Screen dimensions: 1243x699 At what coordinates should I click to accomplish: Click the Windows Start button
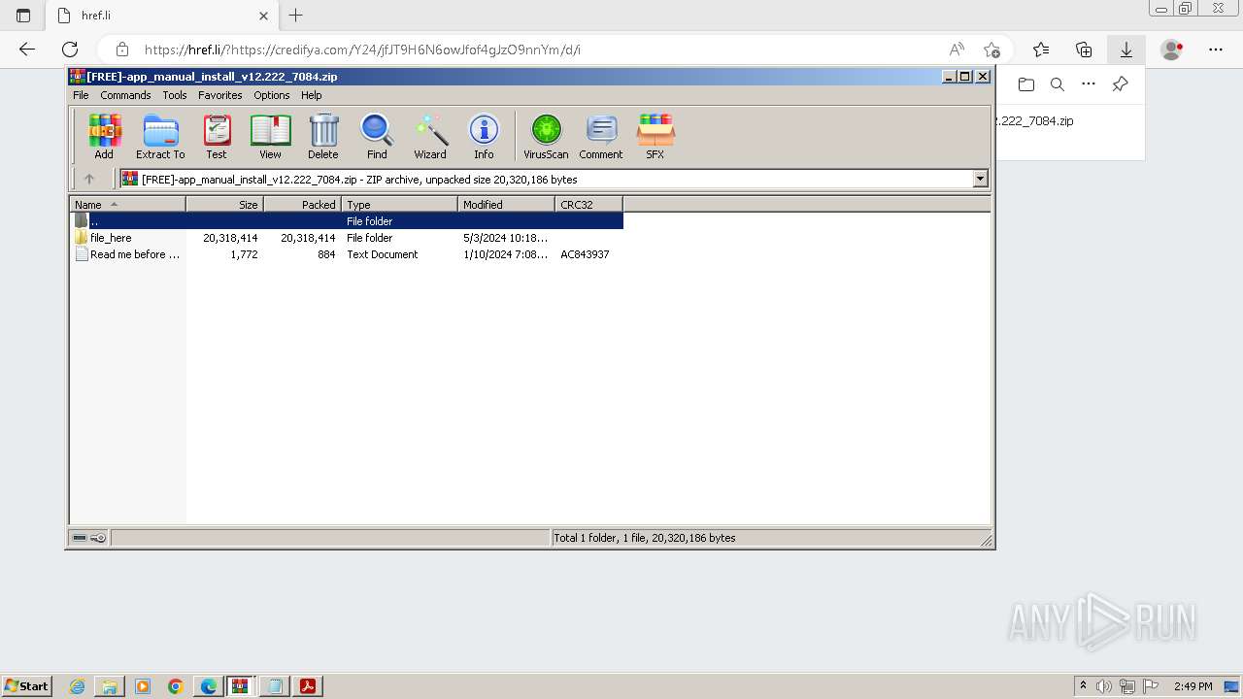pyautogui.click(x=26, y=686)
